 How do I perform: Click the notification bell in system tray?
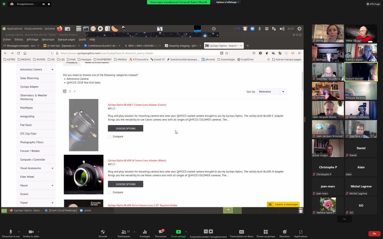(x=245, y=28)
